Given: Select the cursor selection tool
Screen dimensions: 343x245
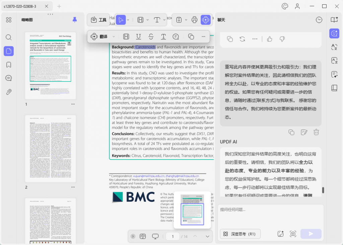Looking at the screenshot, I should click(121, 20).
